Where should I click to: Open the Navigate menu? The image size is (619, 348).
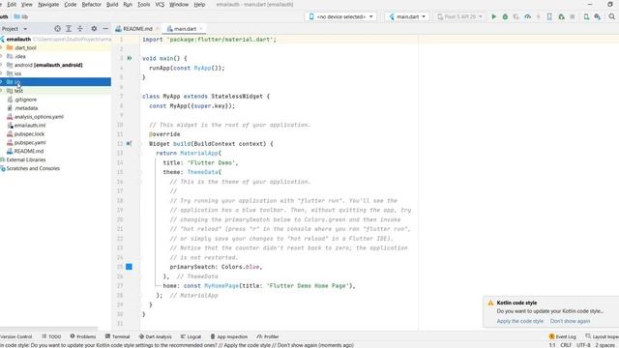point(48,4)
